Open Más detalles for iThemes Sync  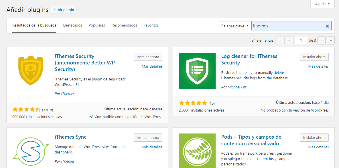tap(152, 147)
